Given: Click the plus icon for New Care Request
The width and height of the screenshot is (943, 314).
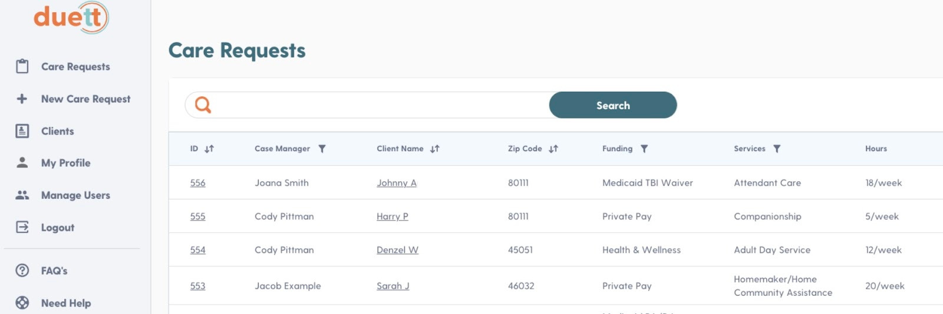Looking at the screenshot, I should [x=22, y=99].
